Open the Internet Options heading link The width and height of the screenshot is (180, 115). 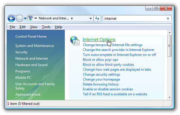99,39
